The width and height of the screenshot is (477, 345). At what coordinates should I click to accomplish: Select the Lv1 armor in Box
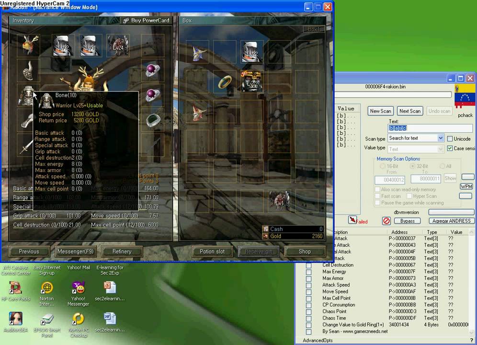(x=279, y=201)
